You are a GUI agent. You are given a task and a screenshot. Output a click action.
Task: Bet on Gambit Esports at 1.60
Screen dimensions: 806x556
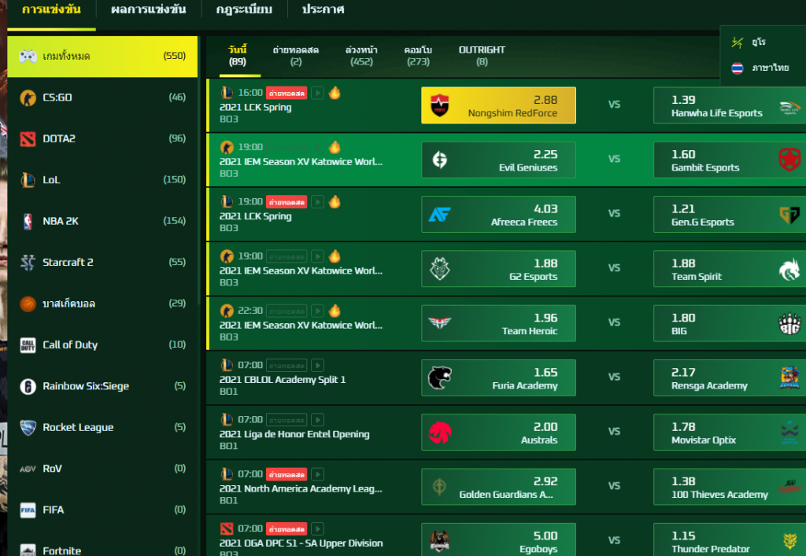tap(730, 160)
